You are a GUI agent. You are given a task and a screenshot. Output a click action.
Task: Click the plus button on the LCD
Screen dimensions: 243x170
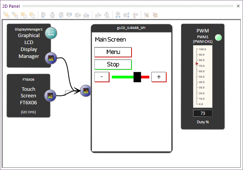tap(159, 77)
